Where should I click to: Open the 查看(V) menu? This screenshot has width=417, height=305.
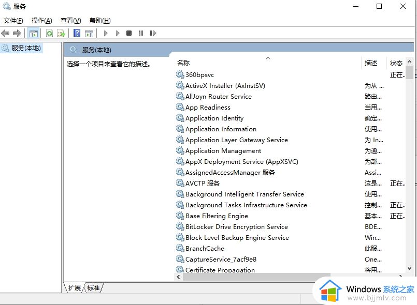click(71, 21)
